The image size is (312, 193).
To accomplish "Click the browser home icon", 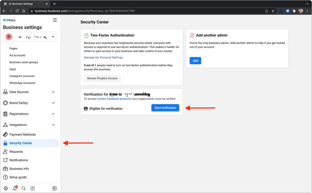I will 23,10.
